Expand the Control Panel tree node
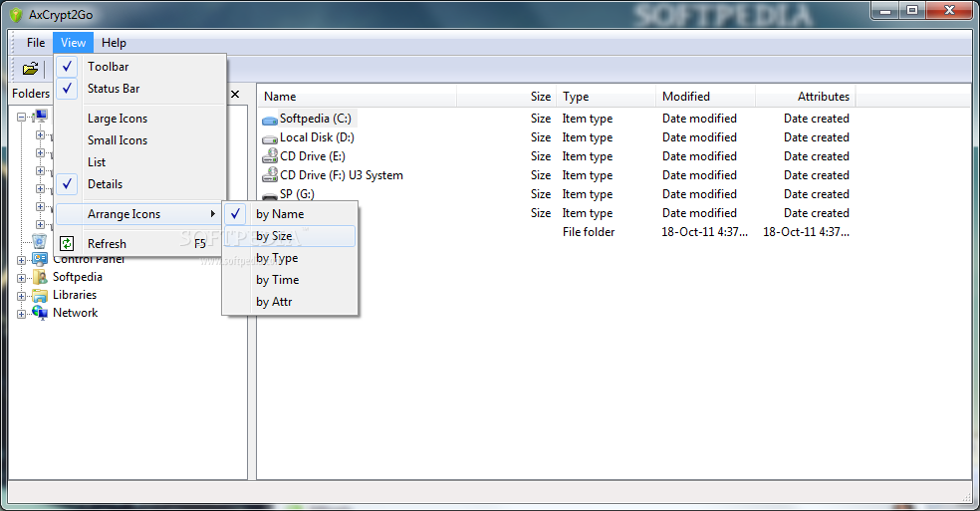The image size is (980, 511). coord(21,260)
